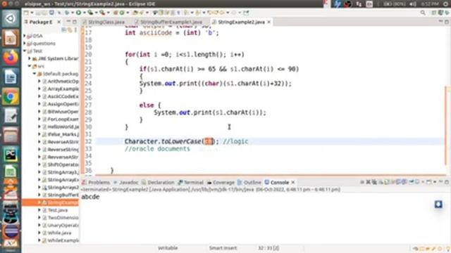451x253 pixels.
Task: Open the Console view menu dropdown arrow
Action: tap(435, 182)
